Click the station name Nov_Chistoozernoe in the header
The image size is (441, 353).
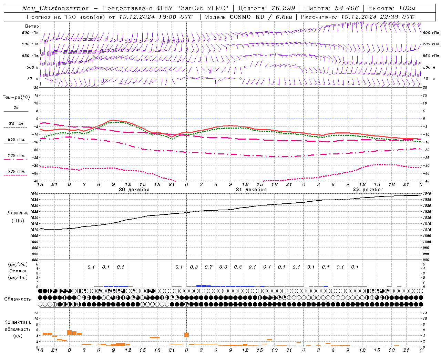[55, 8]
